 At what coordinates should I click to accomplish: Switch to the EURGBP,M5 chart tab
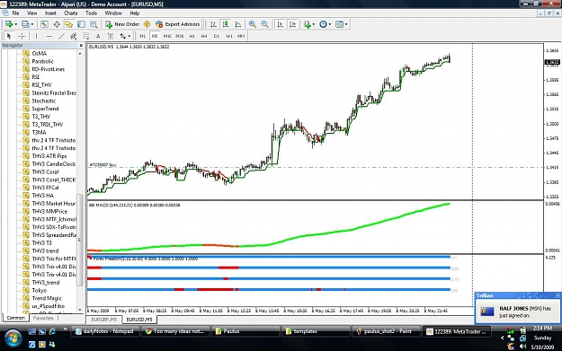(104, 320)
